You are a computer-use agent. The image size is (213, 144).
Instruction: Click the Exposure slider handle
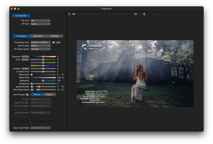tap(43, 56)
